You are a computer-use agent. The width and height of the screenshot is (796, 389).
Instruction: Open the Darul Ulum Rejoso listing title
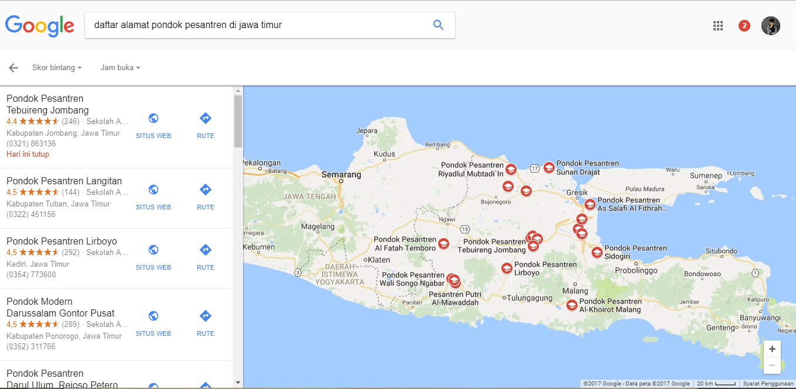click(x=62, y=379)
